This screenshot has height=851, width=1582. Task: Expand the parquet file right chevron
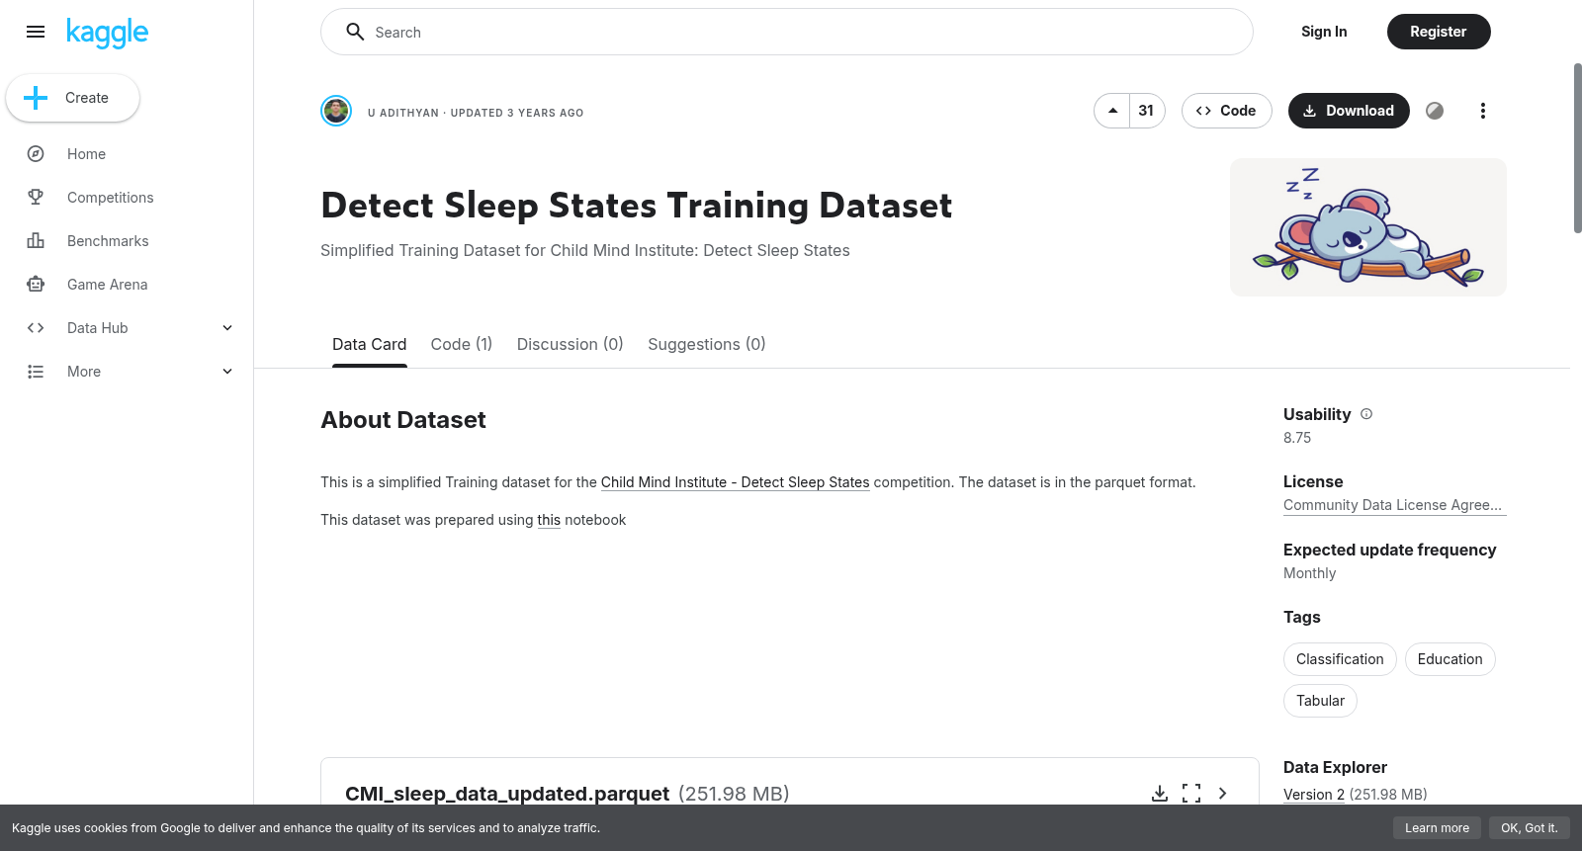1223,794
